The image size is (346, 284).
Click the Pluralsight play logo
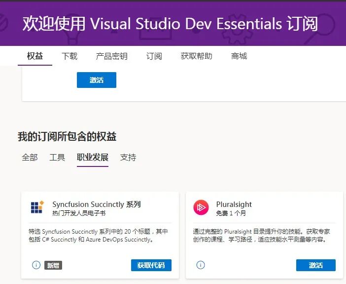click(x=201, y=207)
